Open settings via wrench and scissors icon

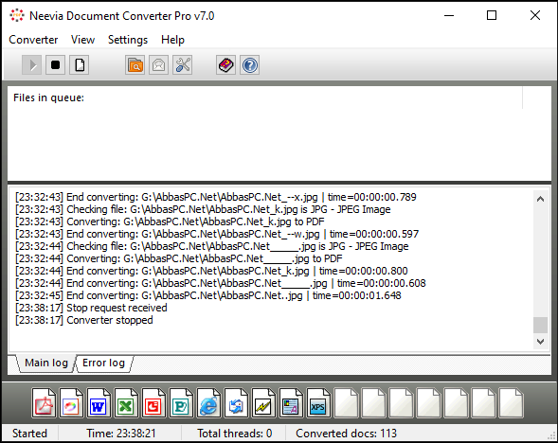pos(183,65)
